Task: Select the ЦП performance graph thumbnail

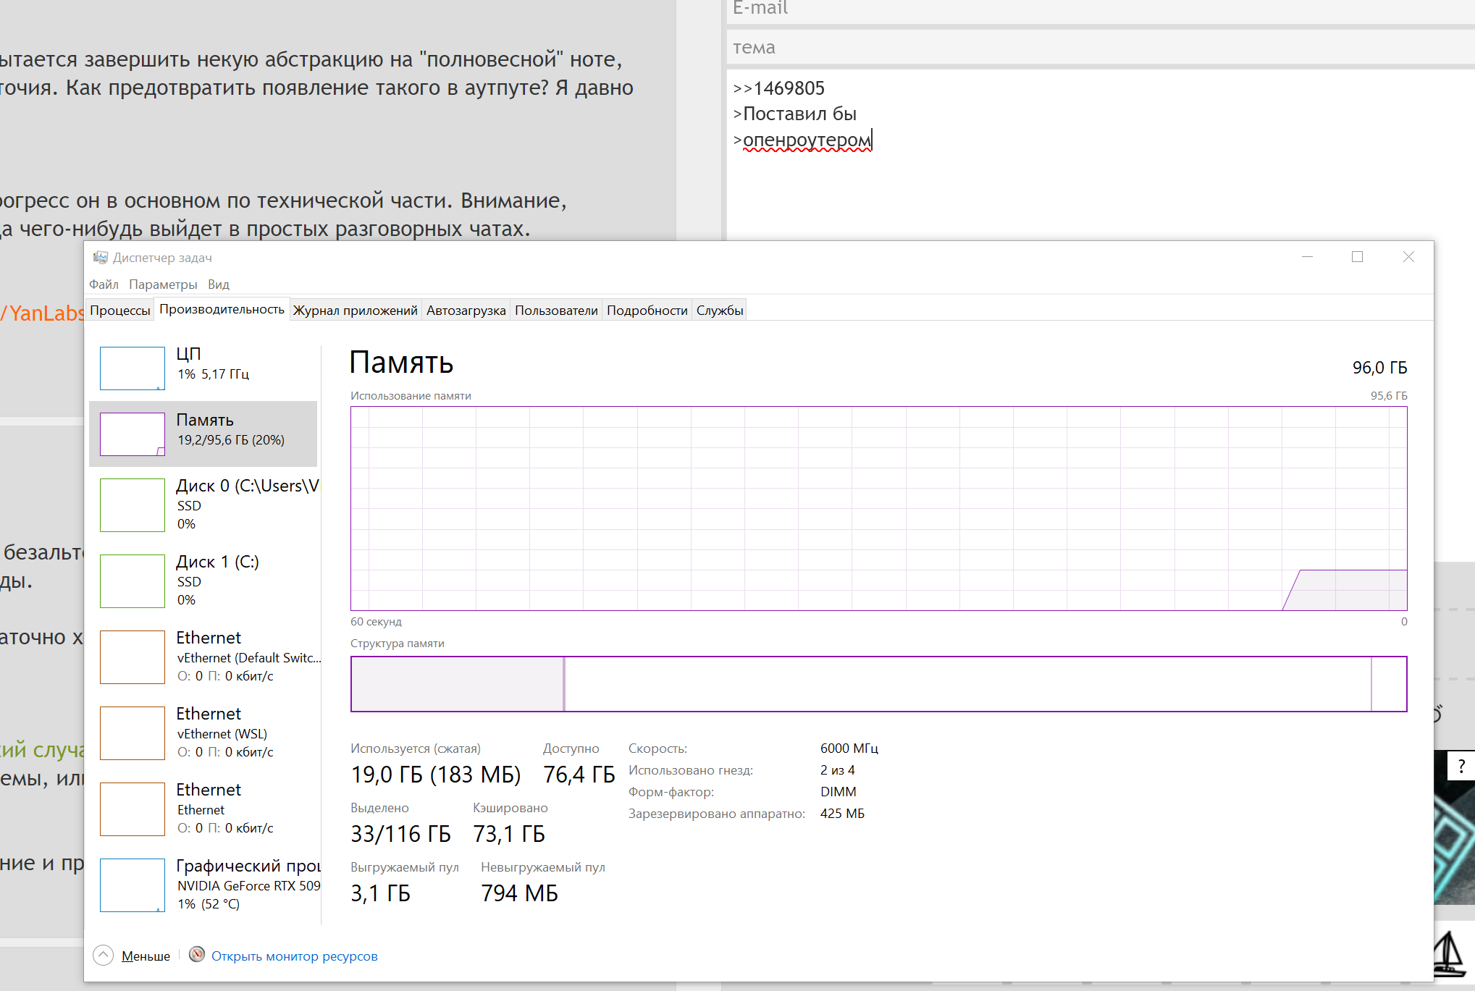Action: pyautogui.click(x=133, y=368)
